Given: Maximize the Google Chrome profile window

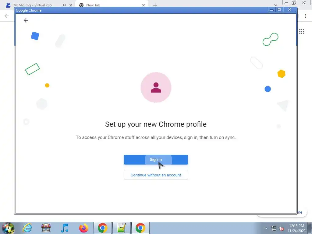Looking at the screenshot, I should point(279,9).
